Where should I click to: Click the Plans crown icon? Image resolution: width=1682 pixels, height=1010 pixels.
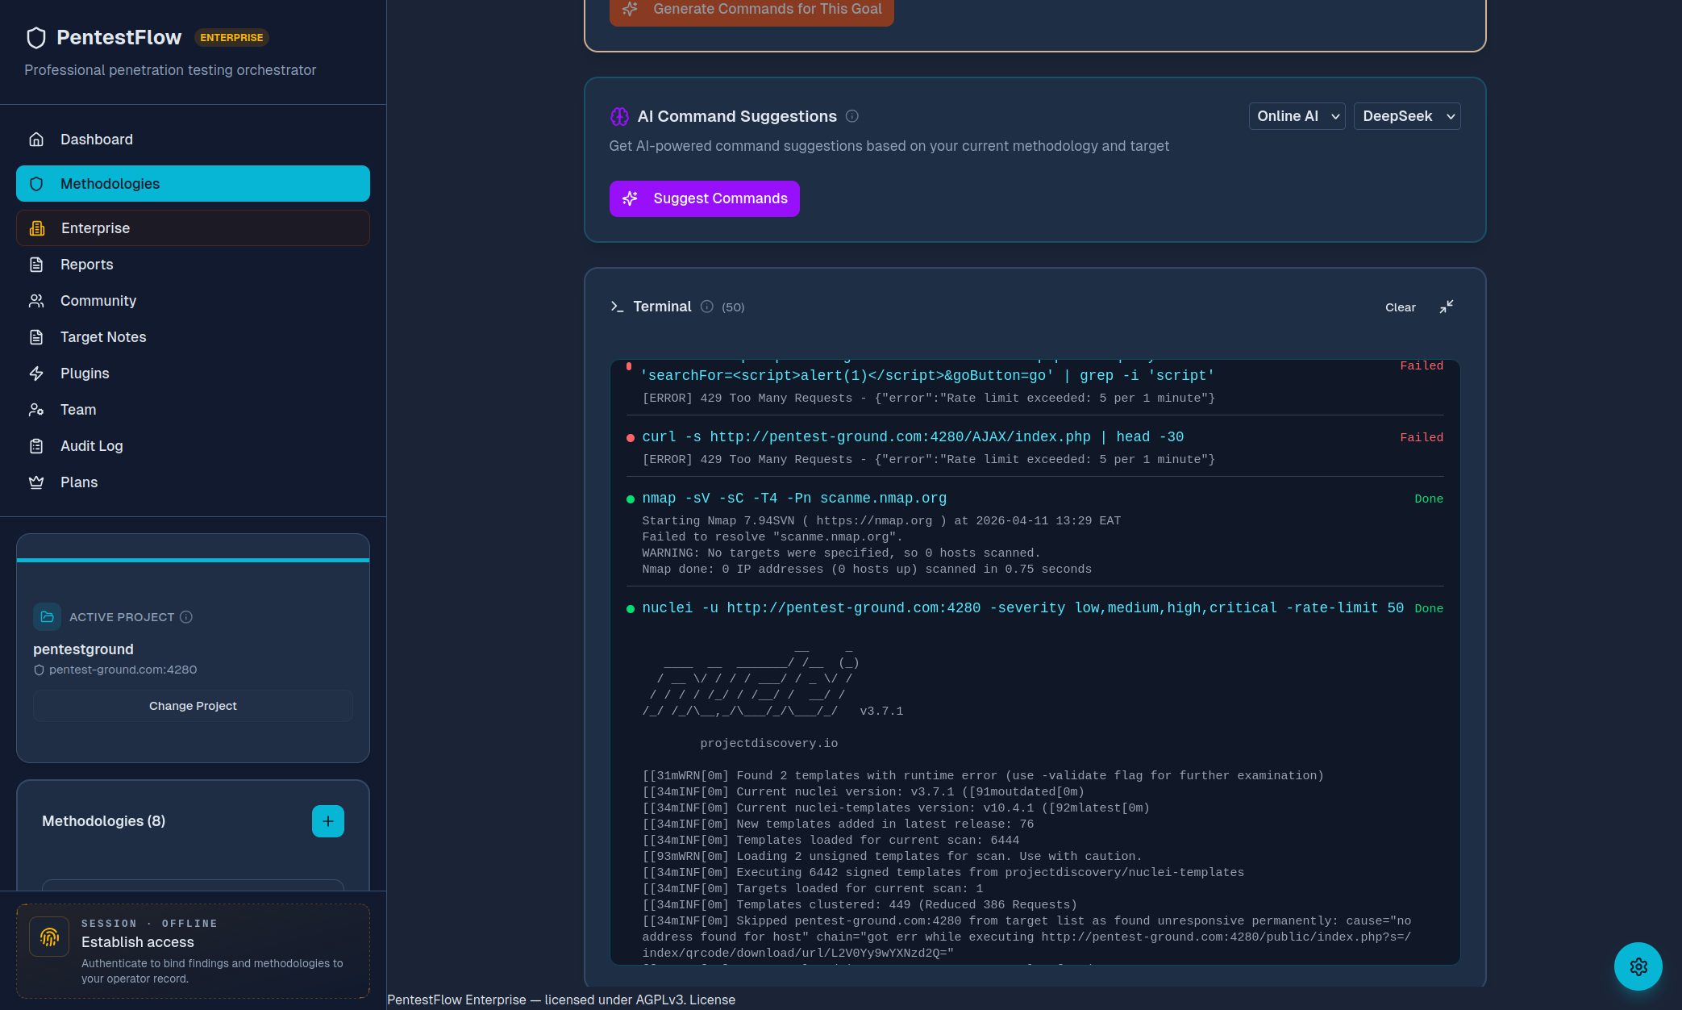pyautogui.click(x=36, y=482)
